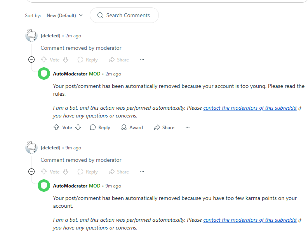This screenshot has width=308, height=233.
Task: Open the AutoModerator username at 9m ago
Action: 70,186
